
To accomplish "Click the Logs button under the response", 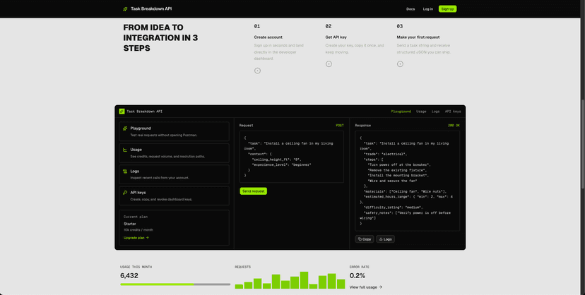I will [385, 239].
